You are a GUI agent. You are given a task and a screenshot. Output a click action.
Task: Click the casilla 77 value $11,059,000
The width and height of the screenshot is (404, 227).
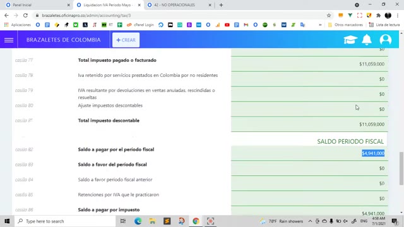click(372, 64)
